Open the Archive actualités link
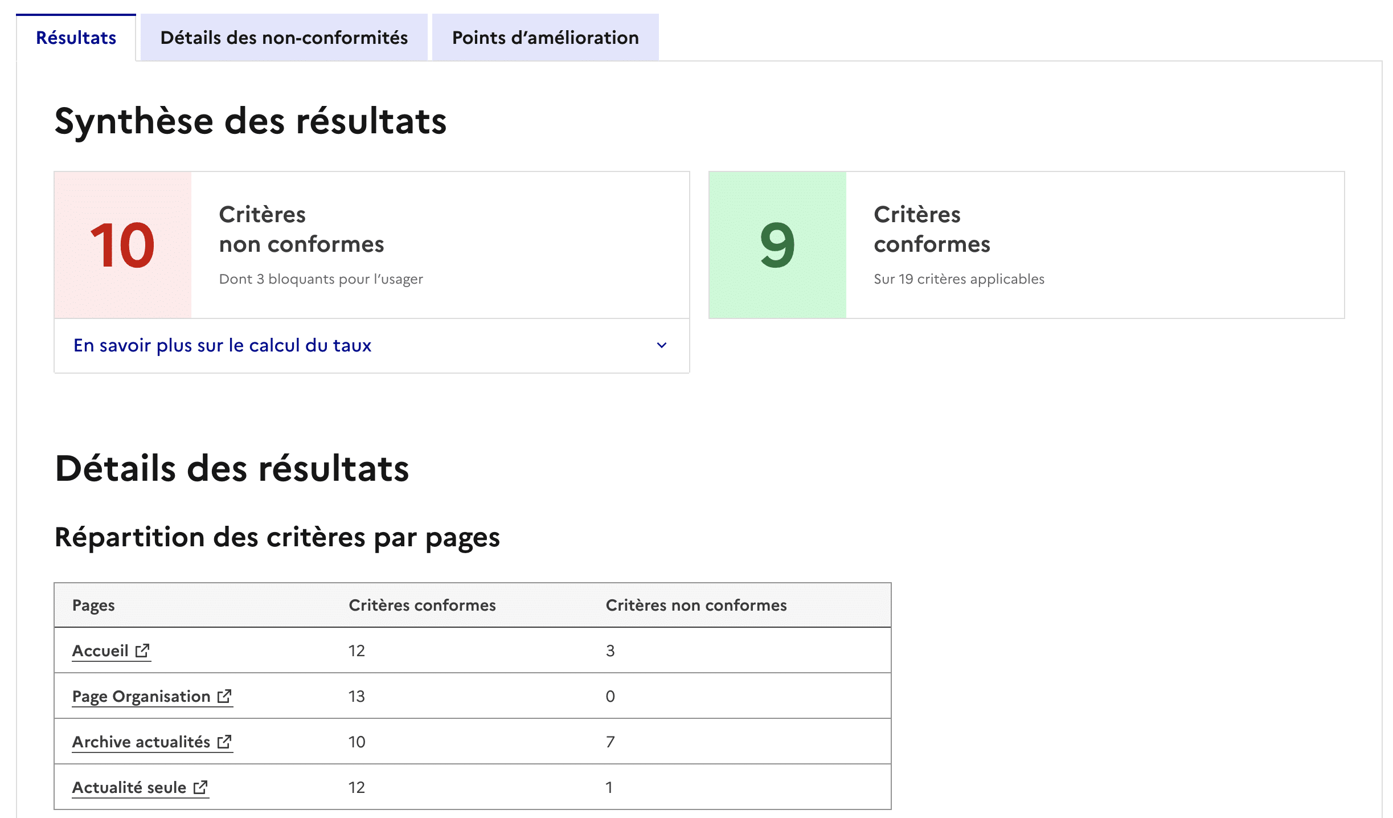This screenshot has height=818, width=1393. 152,742
